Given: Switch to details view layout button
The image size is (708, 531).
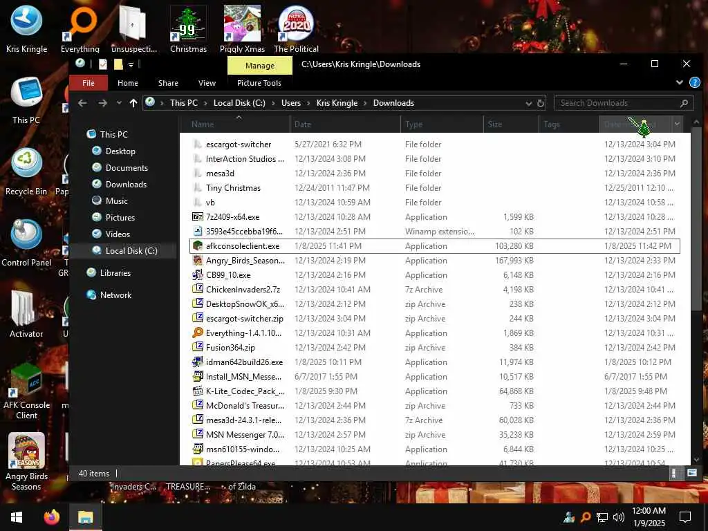Looking at the screenshot, I should pyautogui.click(x=674, y=473).
